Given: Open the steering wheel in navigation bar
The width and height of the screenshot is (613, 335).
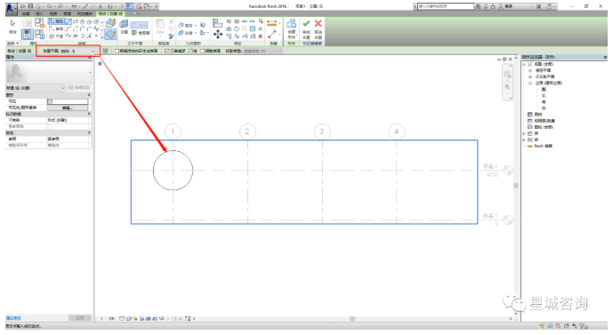Looking at the screenshot, I should [x=507, y=74].
